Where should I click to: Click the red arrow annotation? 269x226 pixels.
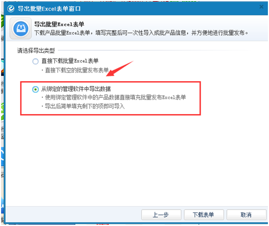pos(120,69)
